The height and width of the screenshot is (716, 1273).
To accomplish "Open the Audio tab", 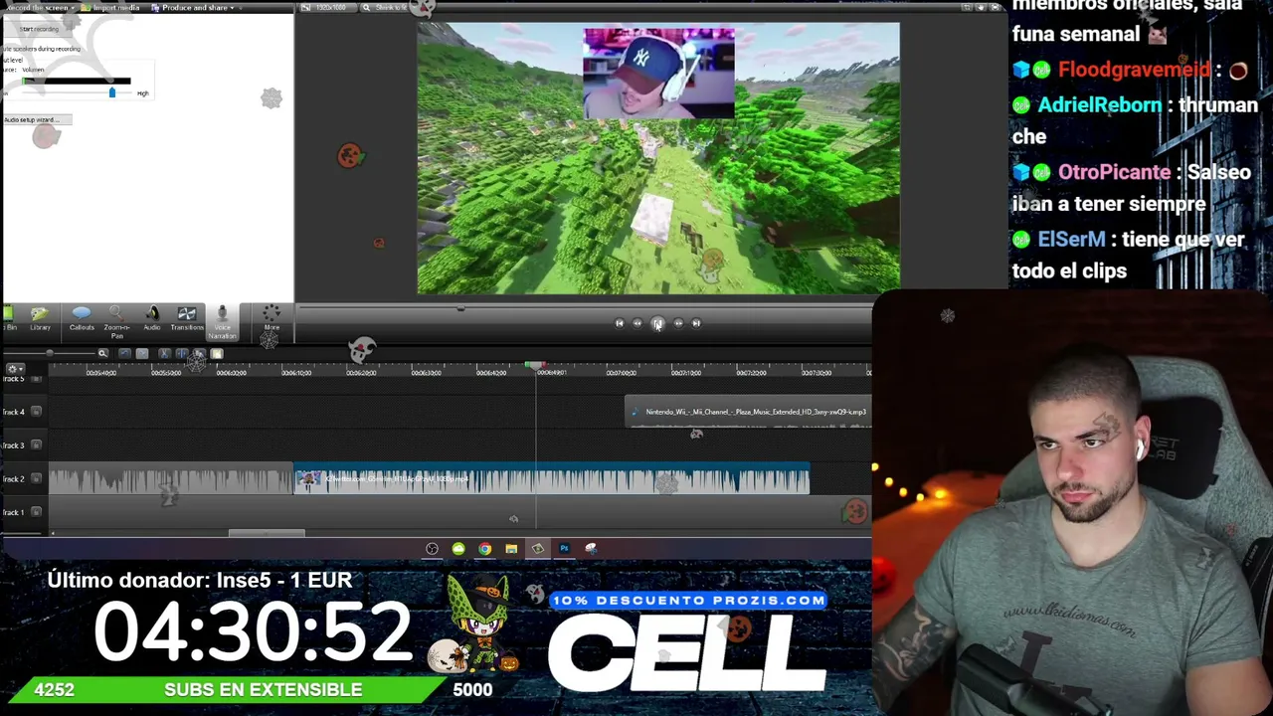I will (152, 319).
